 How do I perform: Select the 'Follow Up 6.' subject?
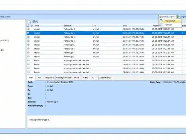[x=69, y=41]
